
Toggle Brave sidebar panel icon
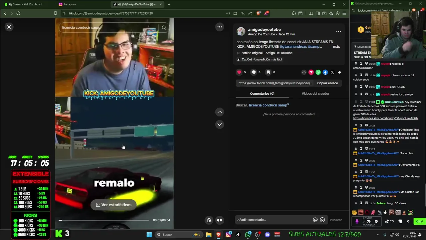tap(318, 13)
